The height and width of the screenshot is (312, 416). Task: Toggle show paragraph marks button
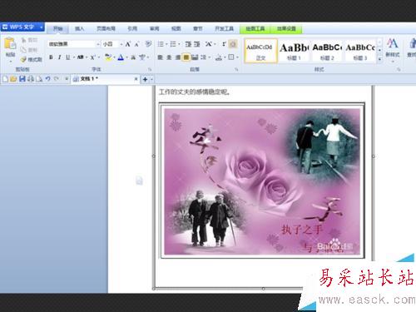tap(233, 44)
